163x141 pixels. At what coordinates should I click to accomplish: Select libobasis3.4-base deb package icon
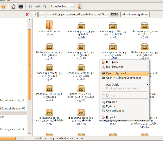81,26
